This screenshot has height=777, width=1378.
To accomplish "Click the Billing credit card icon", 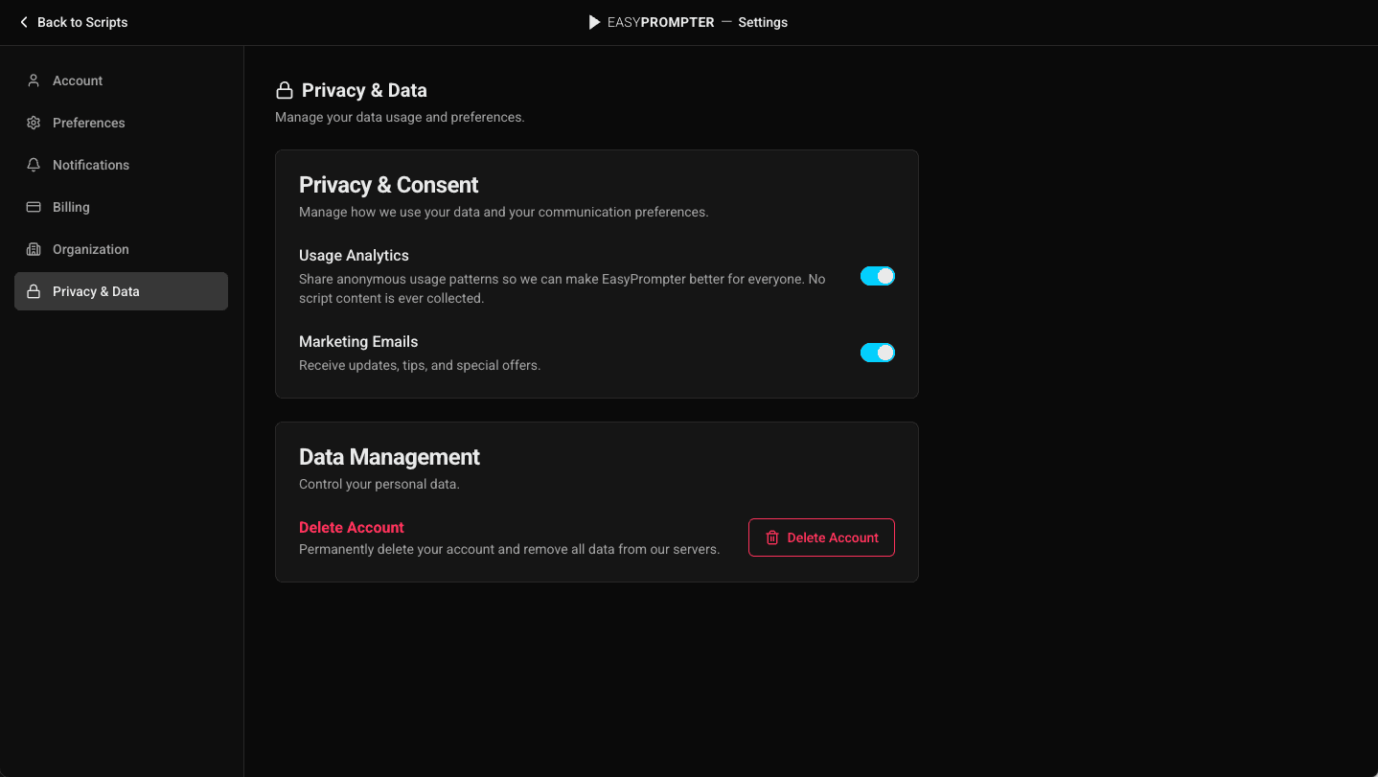I will 34,207.
